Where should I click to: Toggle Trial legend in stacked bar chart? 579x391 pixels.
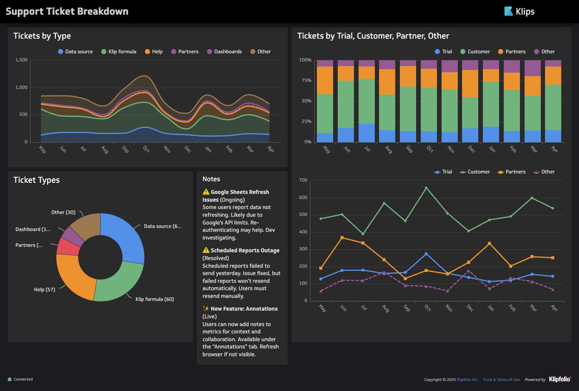(x=443, y=52)
